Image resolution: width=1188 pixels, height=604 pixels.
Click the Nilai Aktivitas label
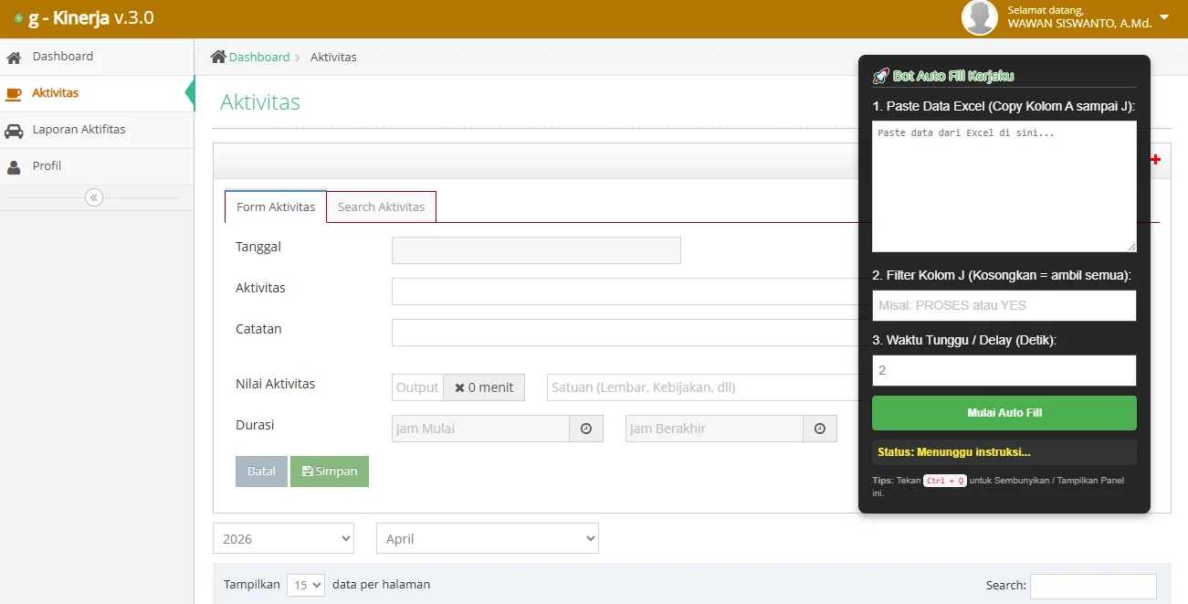tap(275, 384)
